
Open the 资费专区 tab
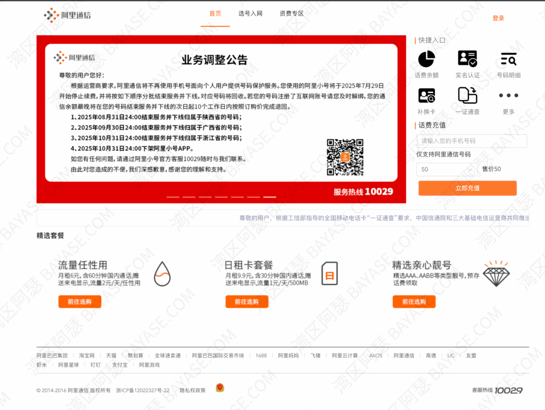292,13
